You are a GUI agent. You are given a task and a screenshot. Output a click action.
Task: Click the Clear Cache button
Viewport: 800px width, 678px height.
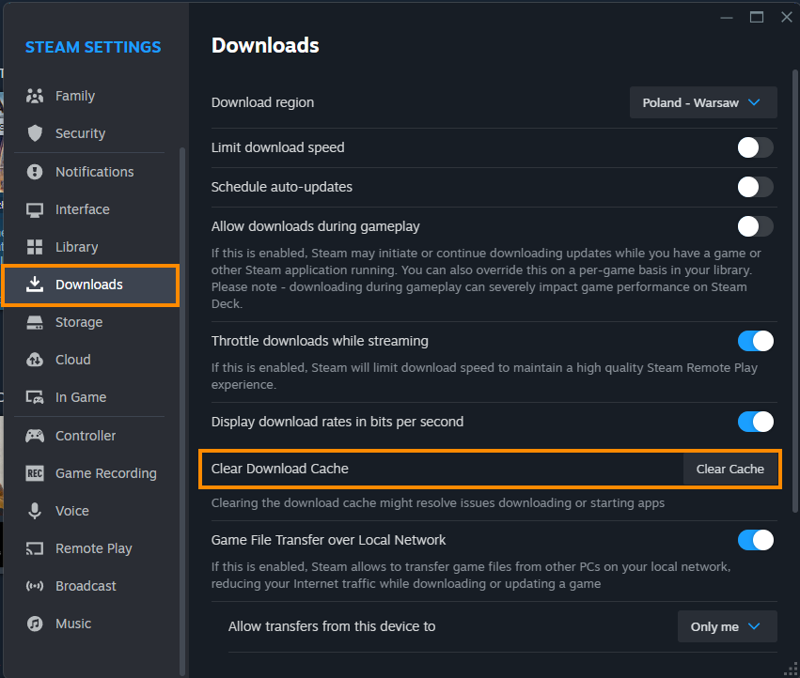pos(730,469)
